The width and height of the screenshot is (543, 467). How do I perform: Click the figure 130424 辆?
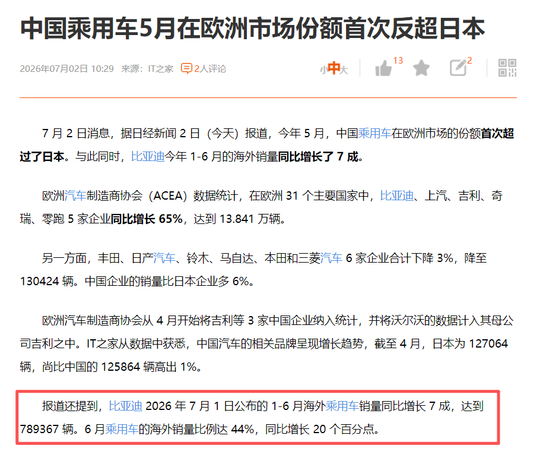47,281
